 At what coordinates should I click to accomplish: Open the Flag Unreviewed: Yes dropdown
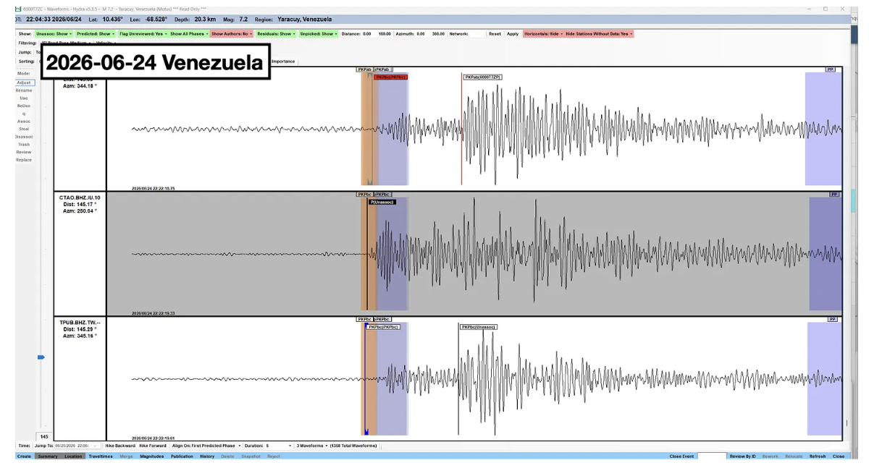[142, 34]
